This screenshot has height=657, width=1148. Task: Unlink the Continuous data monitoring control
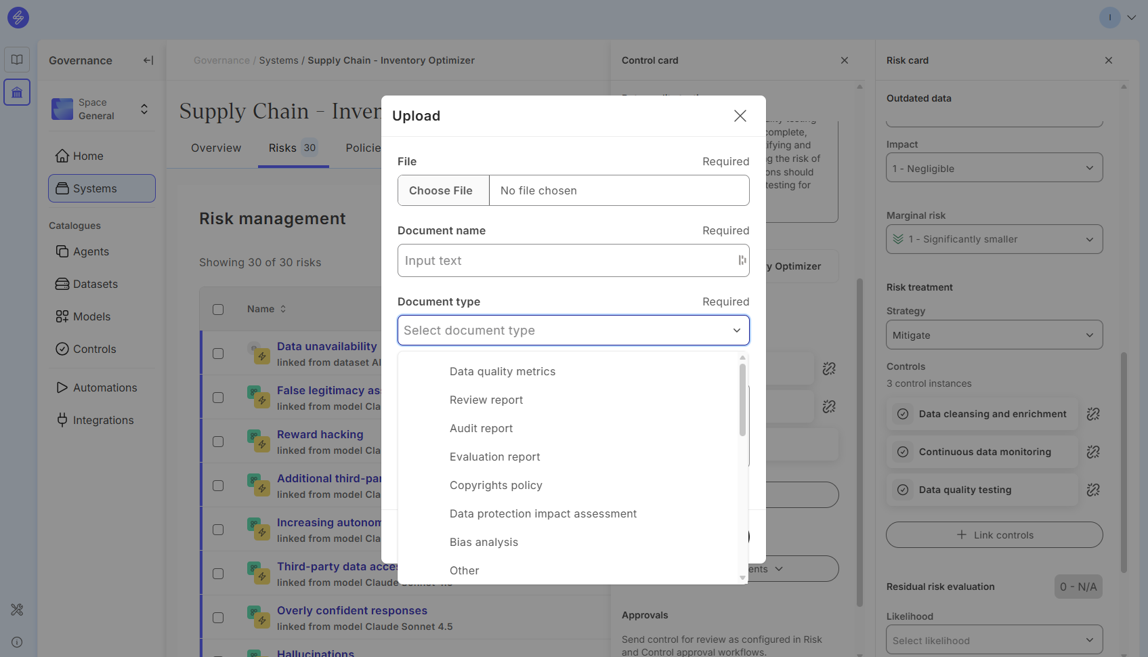[1092, 452]
